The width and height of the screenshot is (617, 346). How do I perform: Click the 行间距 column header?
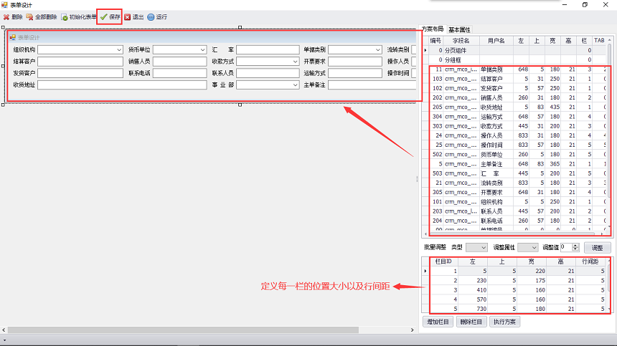point(590,261)
